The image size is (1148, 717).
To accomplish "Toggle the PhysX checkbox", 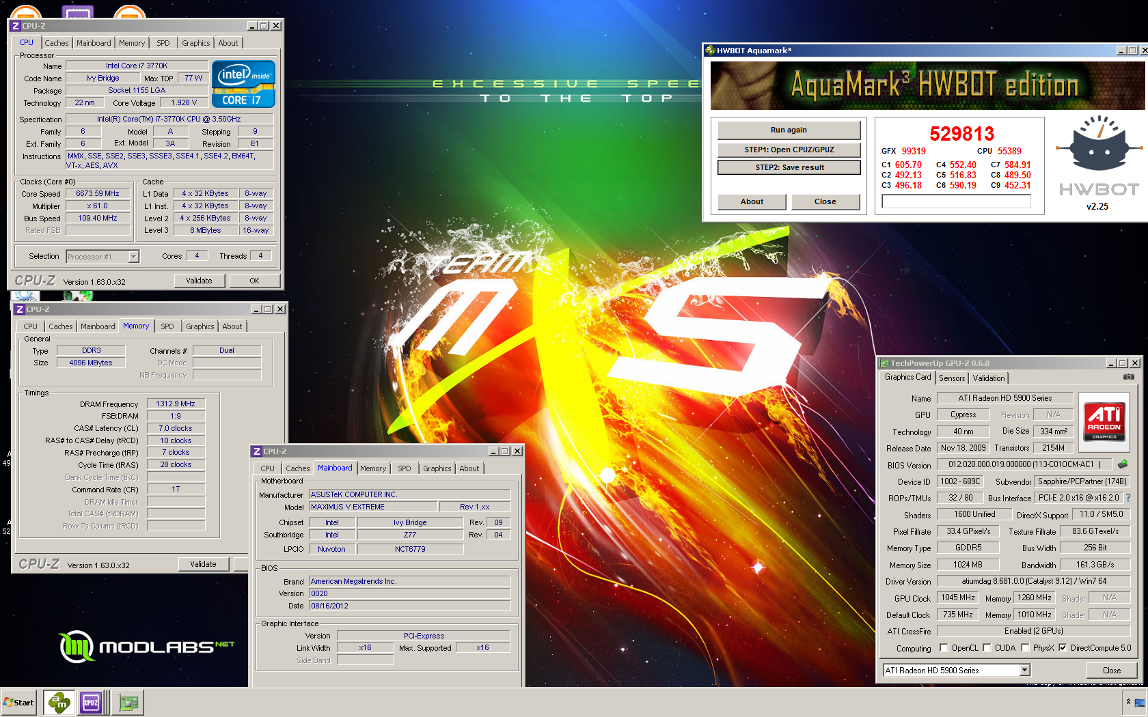I will (1025, 648).
